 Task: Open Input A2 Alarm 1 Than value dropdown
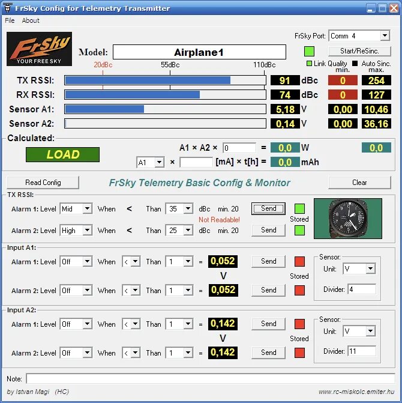[179, 324]
